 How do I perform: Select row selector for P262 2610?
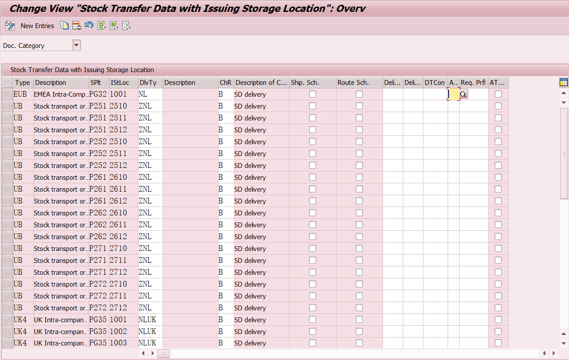point(7,213)
